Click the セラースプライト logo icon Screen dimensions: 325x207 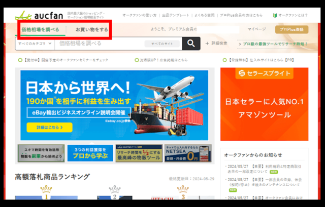242,74
